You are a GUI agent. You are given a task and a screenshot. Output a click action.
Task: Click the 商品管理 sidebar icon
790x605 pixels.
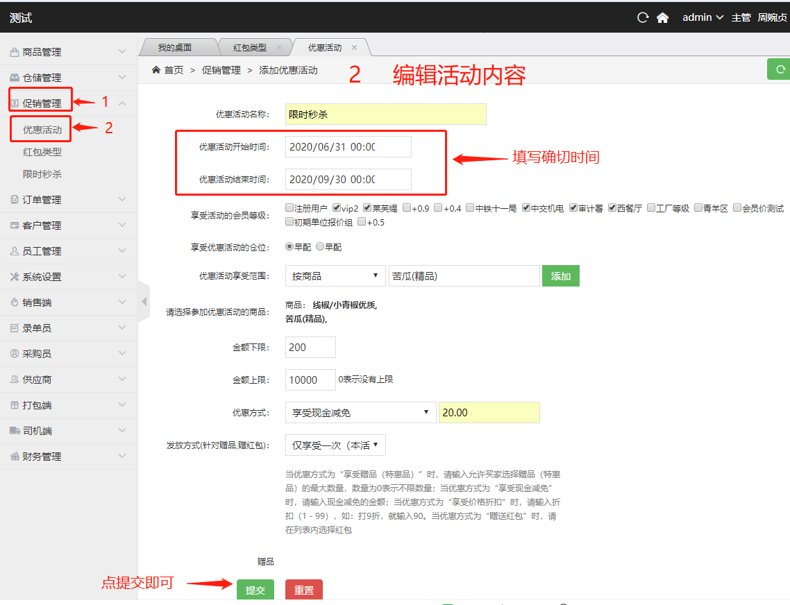pyautogui.click(x=14, y=52)
